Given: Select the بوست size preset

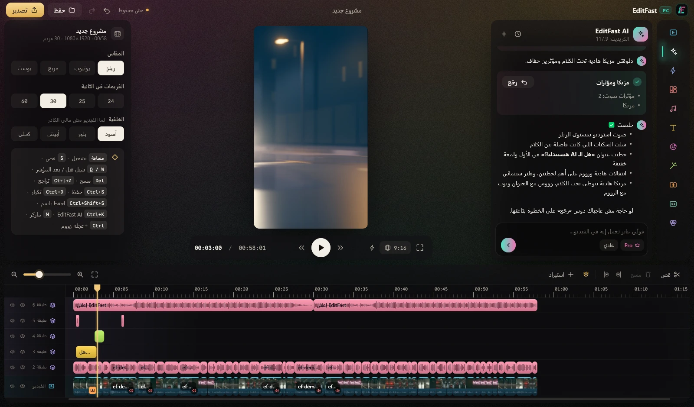Looking at the screenshot, I should pos(24,68).
